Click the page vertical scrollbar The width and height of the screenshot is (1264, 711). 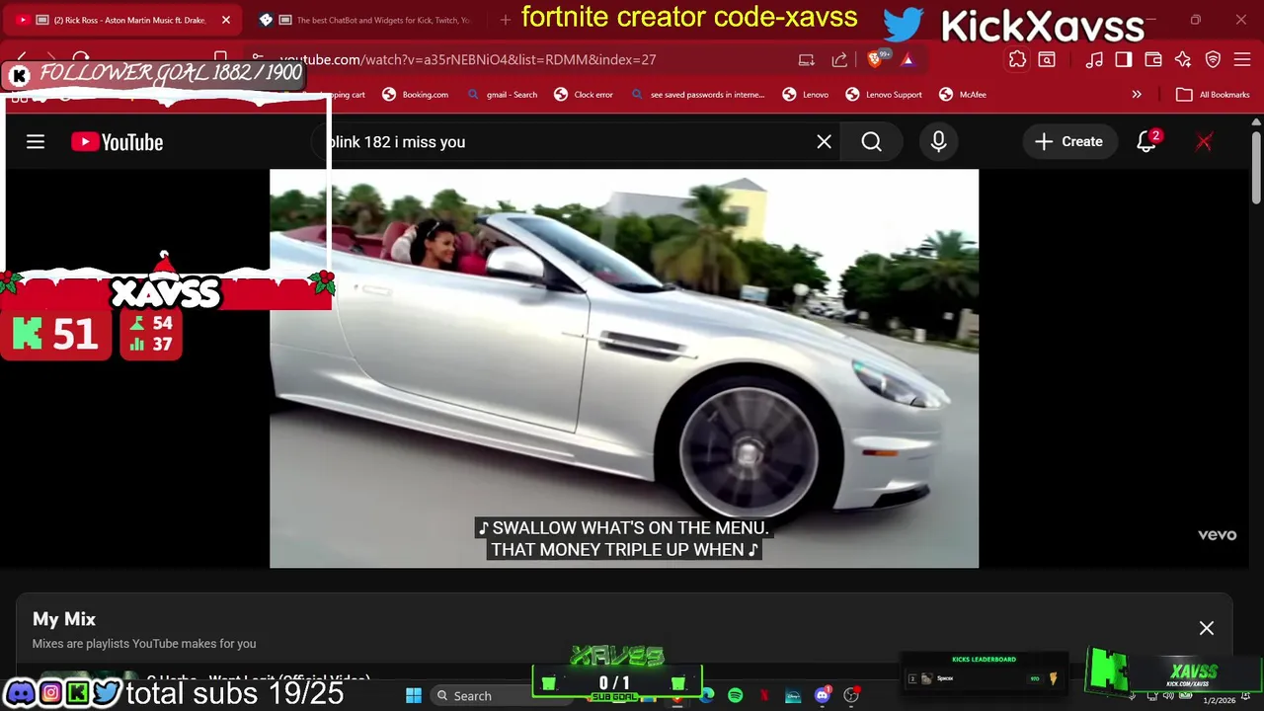click(1256, 166)
